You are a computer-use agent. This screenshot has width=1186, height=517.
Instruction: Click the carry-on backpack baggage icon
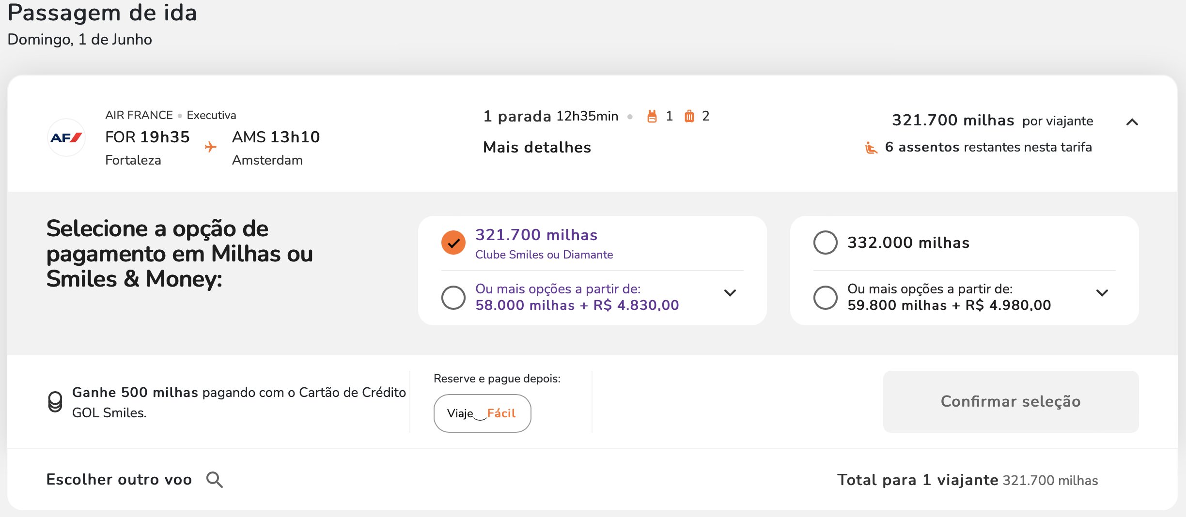coord(652,116)
